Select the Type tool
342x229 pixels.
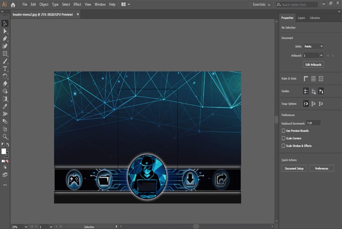[x=5, y=69]
